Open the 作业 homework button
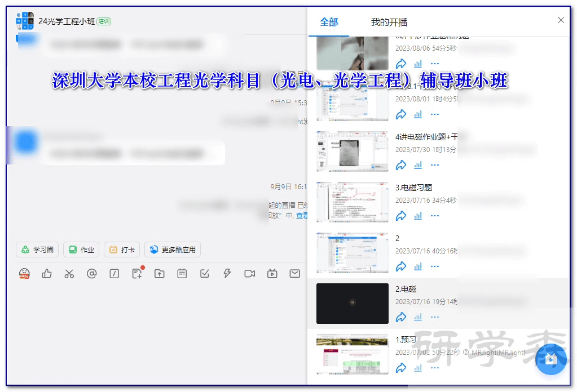577x392 pixels. pos(81,250)
